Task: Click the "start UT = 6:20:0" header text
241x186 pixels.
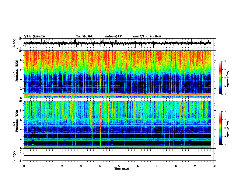Action: [x=147, y=36]
